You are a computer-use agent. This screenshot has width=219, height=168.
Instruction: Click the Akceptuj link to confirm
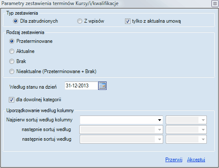[196, 160]
